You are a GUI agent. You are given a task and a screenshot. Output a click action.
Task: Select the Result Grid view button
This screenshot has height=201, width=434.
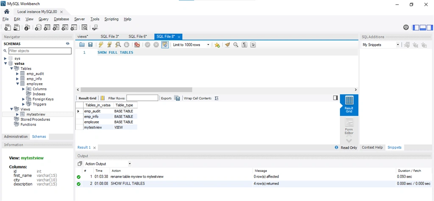(349, 105)
